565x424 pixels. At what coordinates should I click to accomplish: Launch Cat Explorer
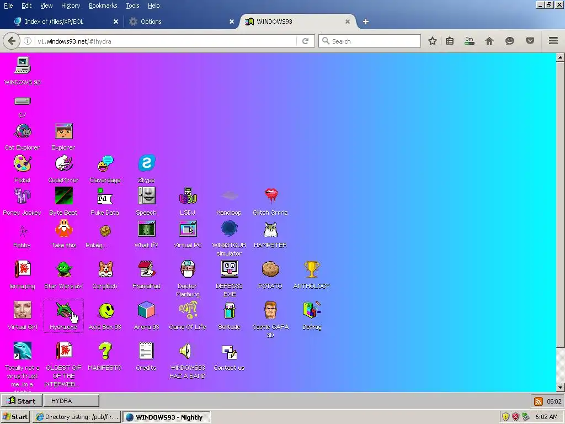click(22, 131)
